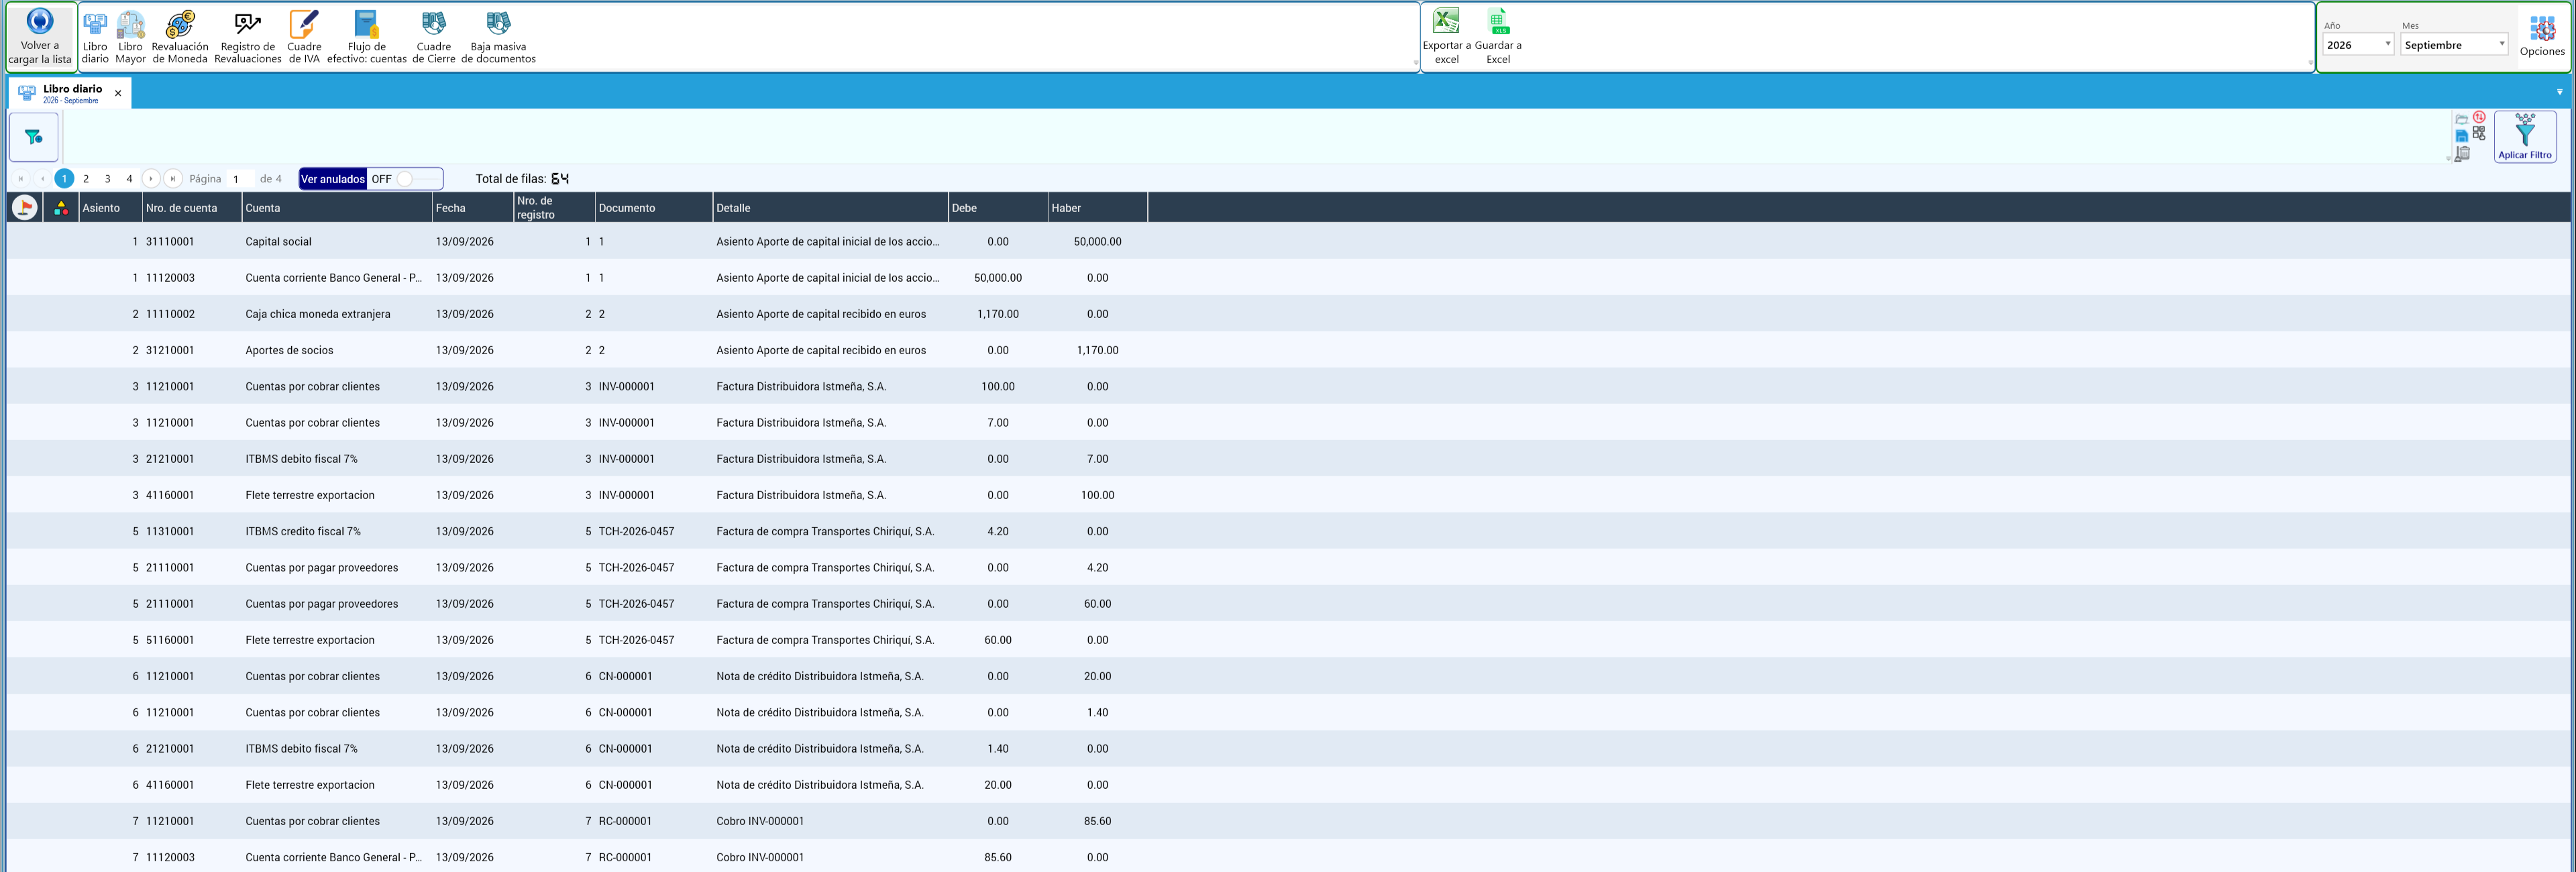Viewport: 2576px width, 872px height.
Task: Select the Capital social row
Action: pyautogui.click(x=1288, y=241)
